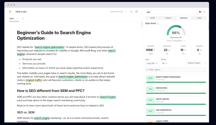The width and height of the screenshot is (216, 125).
Task: Switch to the Links tab
Action: [x=199, y=18]
